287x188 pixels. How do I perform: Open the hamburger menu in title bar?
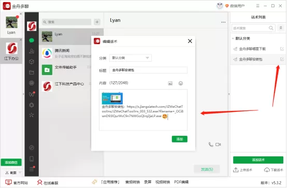pyautogui.click(x=257, y=6)
